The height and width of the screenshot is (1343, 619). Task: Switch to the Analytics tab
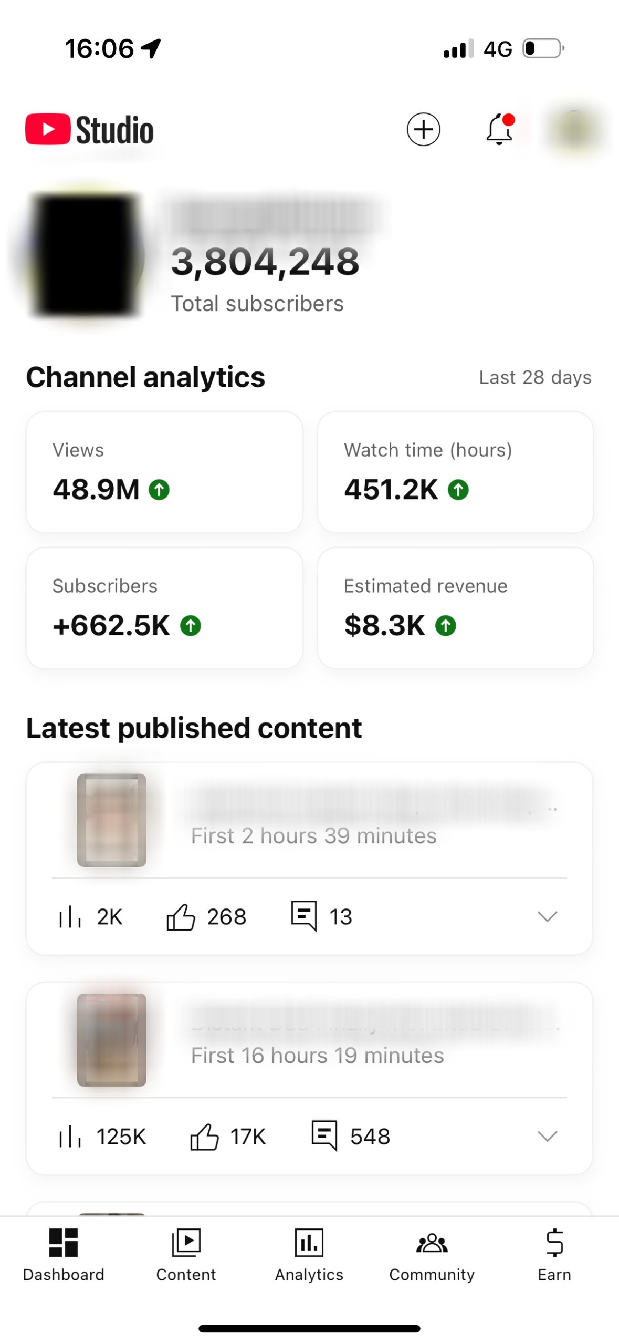(x=309, y=1254)
